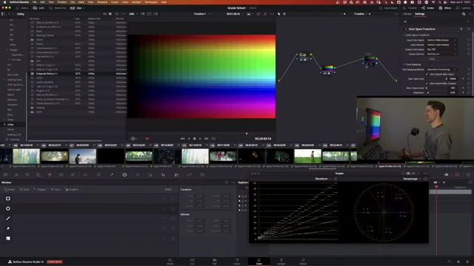Open the Lightbox view
Viewport: 474px width, 266px height.
464,8
